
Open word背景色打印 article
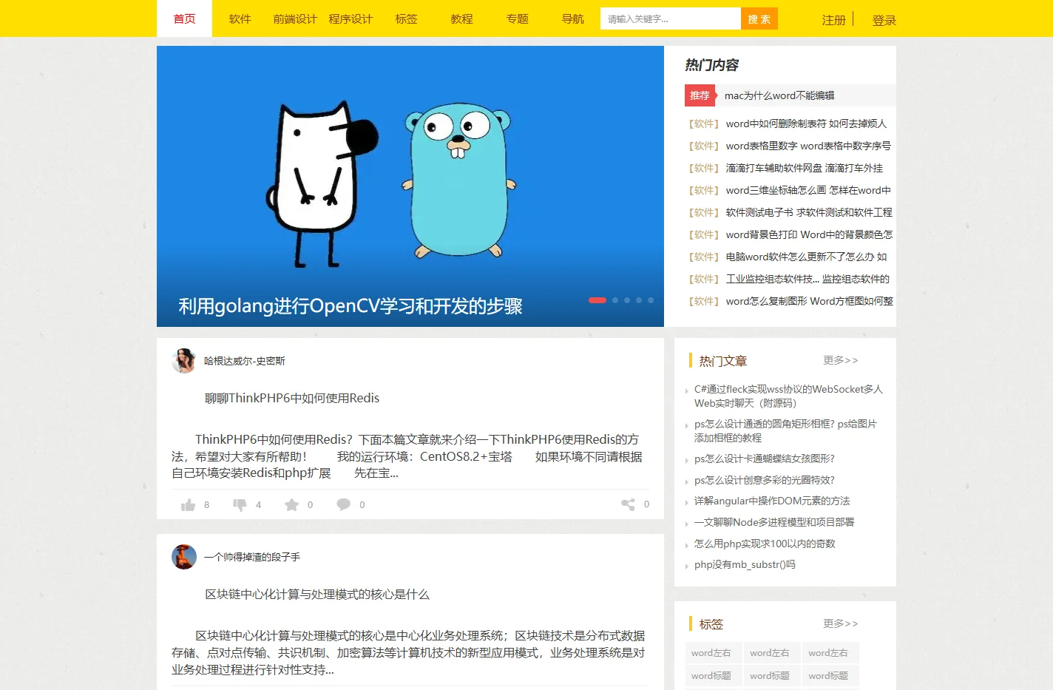(x=809, y=234)
